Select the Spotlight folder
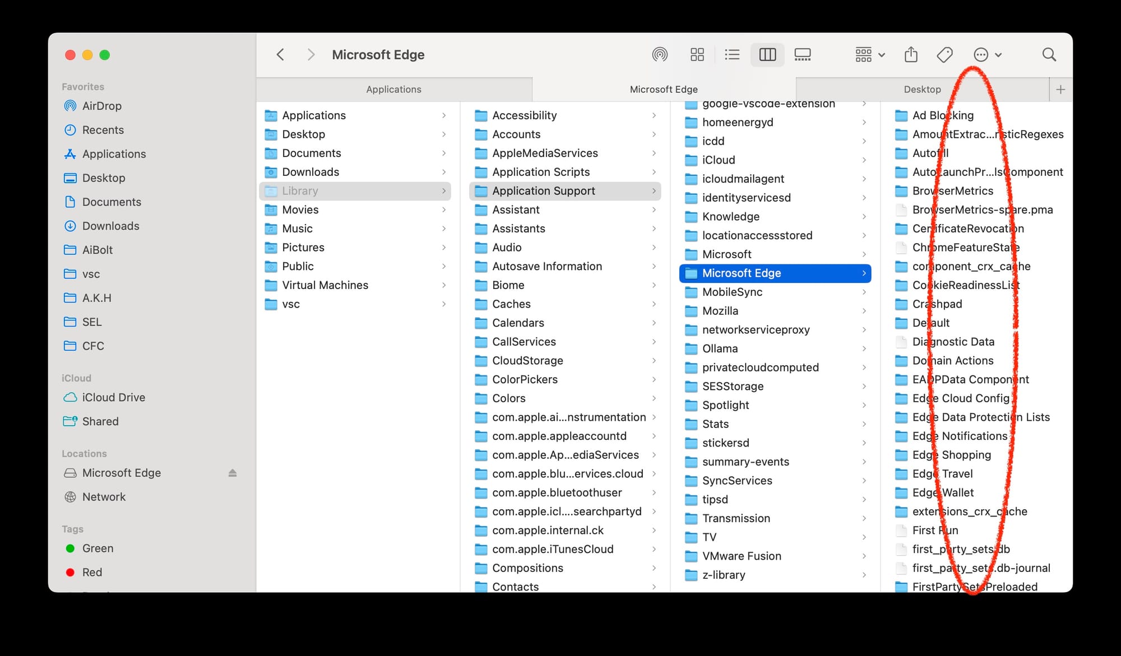1121x656 pixels. (775, 406)
